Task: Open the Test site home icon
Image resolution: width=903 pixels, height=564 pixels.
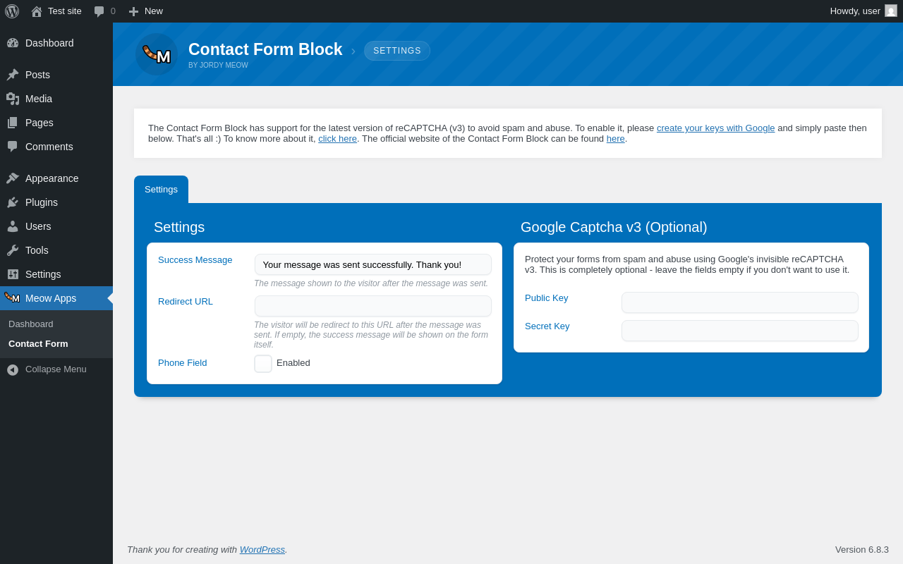Action: [x=37, y=11]
